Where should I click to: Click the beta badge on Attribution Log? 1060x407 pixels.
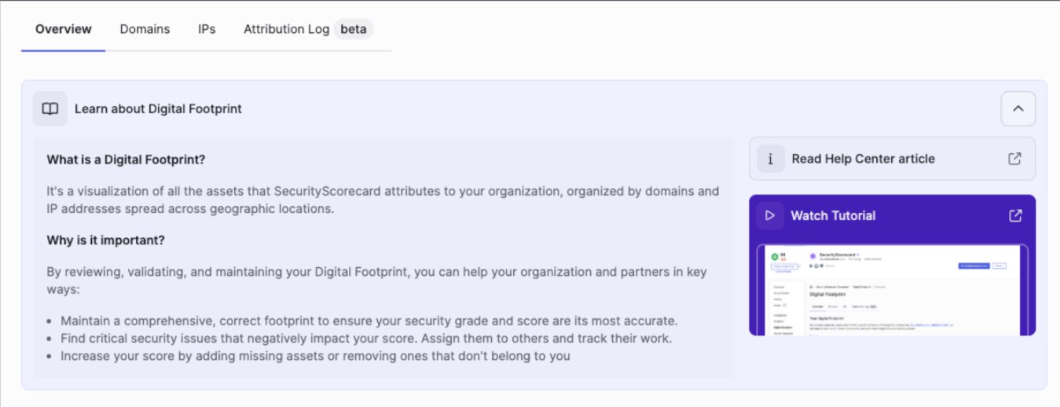point(354,29)
